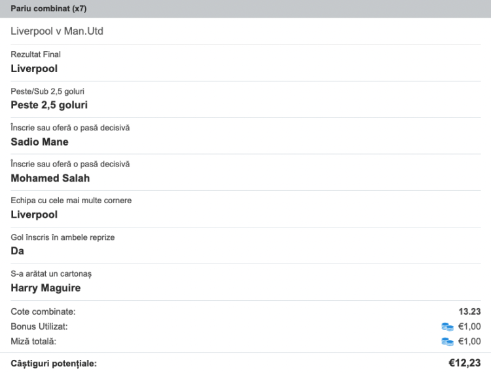Open the Liverpool v Man.Utd match title
Viewport: 491px width, 373px height.
[x=57, y=31]
